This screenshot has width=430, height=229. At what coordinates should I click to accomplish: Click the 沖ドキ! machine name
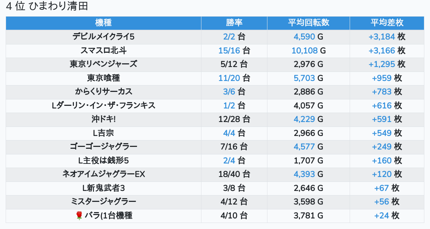tap(103, 119)
